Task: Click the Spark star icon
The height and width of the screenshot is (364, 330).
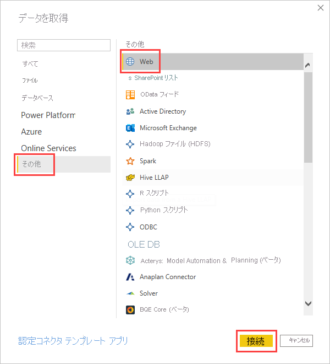Action: coord(130,161)
